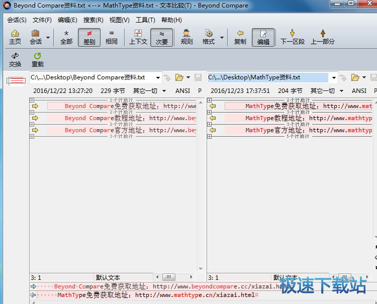
Task: Expand left section above 教程地址 line
Action: 32,112
